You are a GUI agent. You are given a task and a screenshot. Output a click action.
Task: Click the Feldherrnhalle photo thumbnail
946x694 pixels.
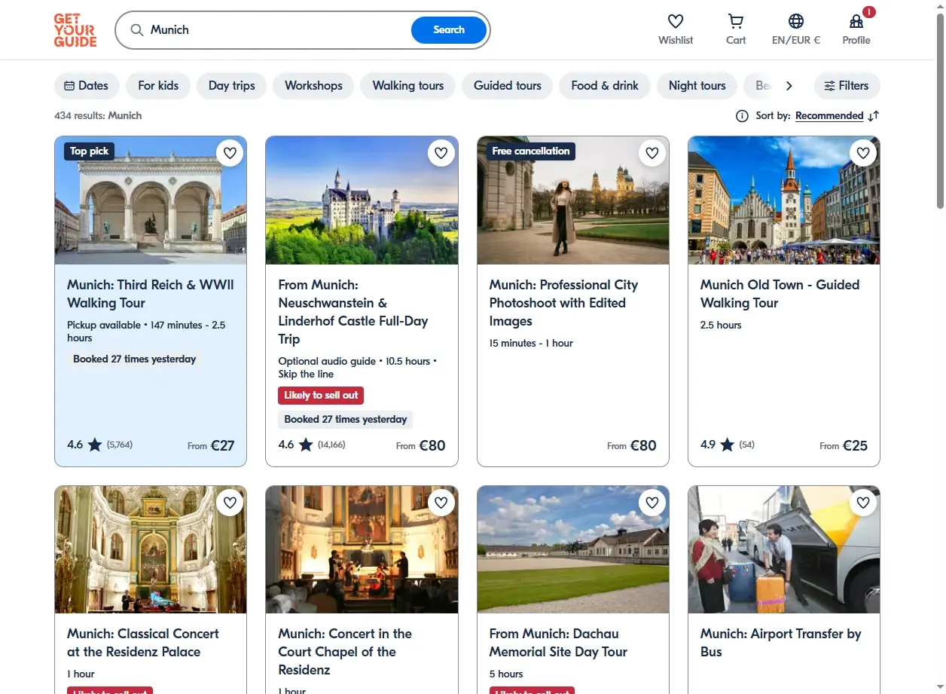151,200
